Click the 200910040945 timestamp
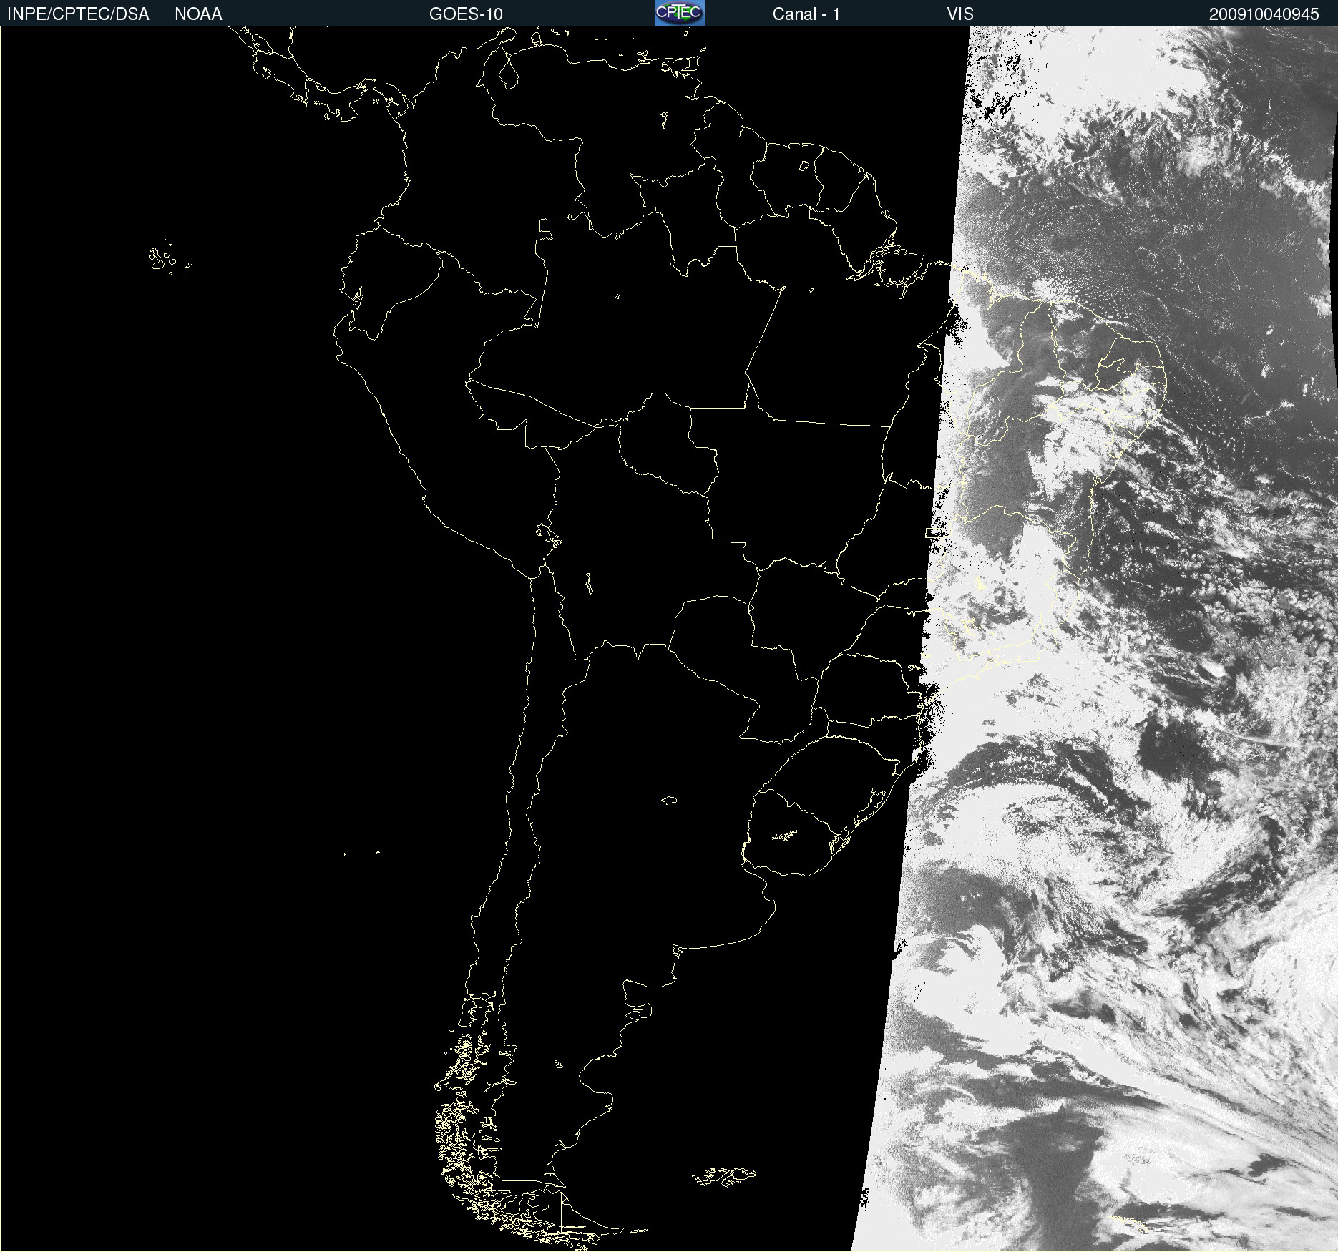 pyautogui.click(x=1264, y=14)
